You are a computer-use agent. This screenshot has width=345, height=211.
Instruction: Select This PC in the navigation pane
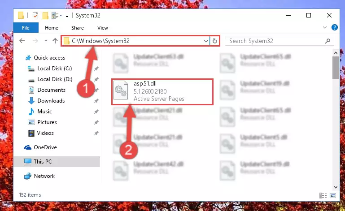[57, 162]
